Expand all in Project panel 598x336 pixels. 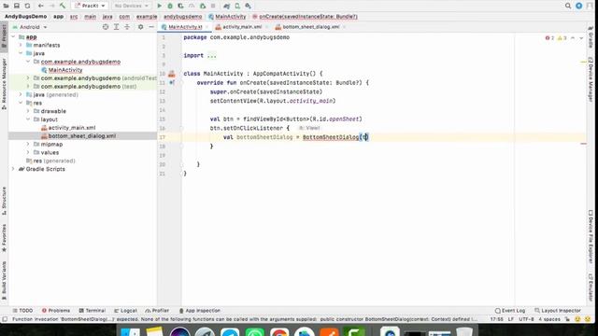116,27
